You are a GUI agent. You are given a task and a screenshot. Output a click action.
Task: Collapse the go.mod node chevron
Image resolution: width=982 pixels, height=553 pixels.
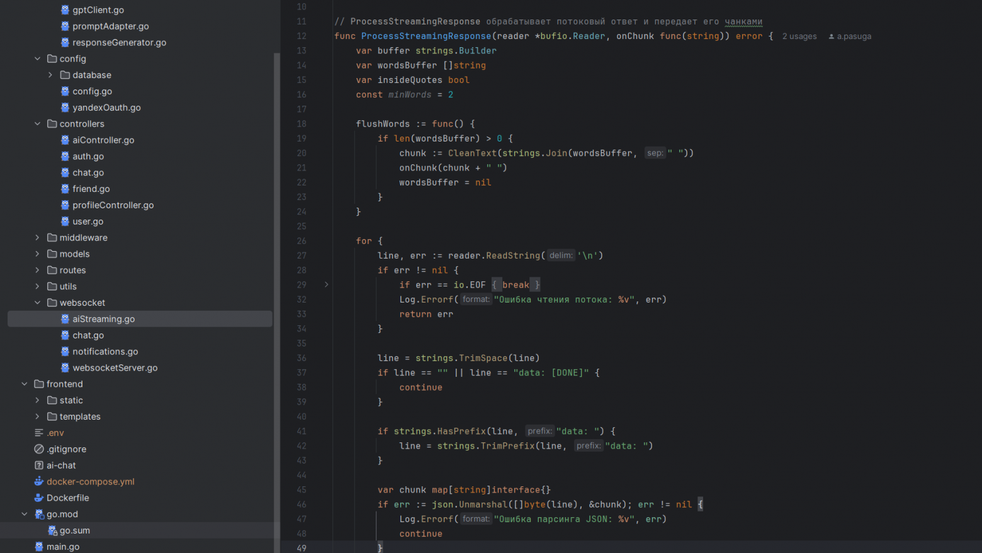[25, 514]
